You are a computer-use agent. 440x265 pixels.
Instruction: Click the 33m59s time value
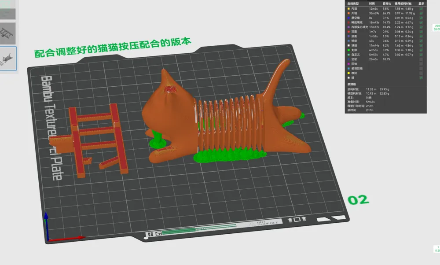click(374, 13)
